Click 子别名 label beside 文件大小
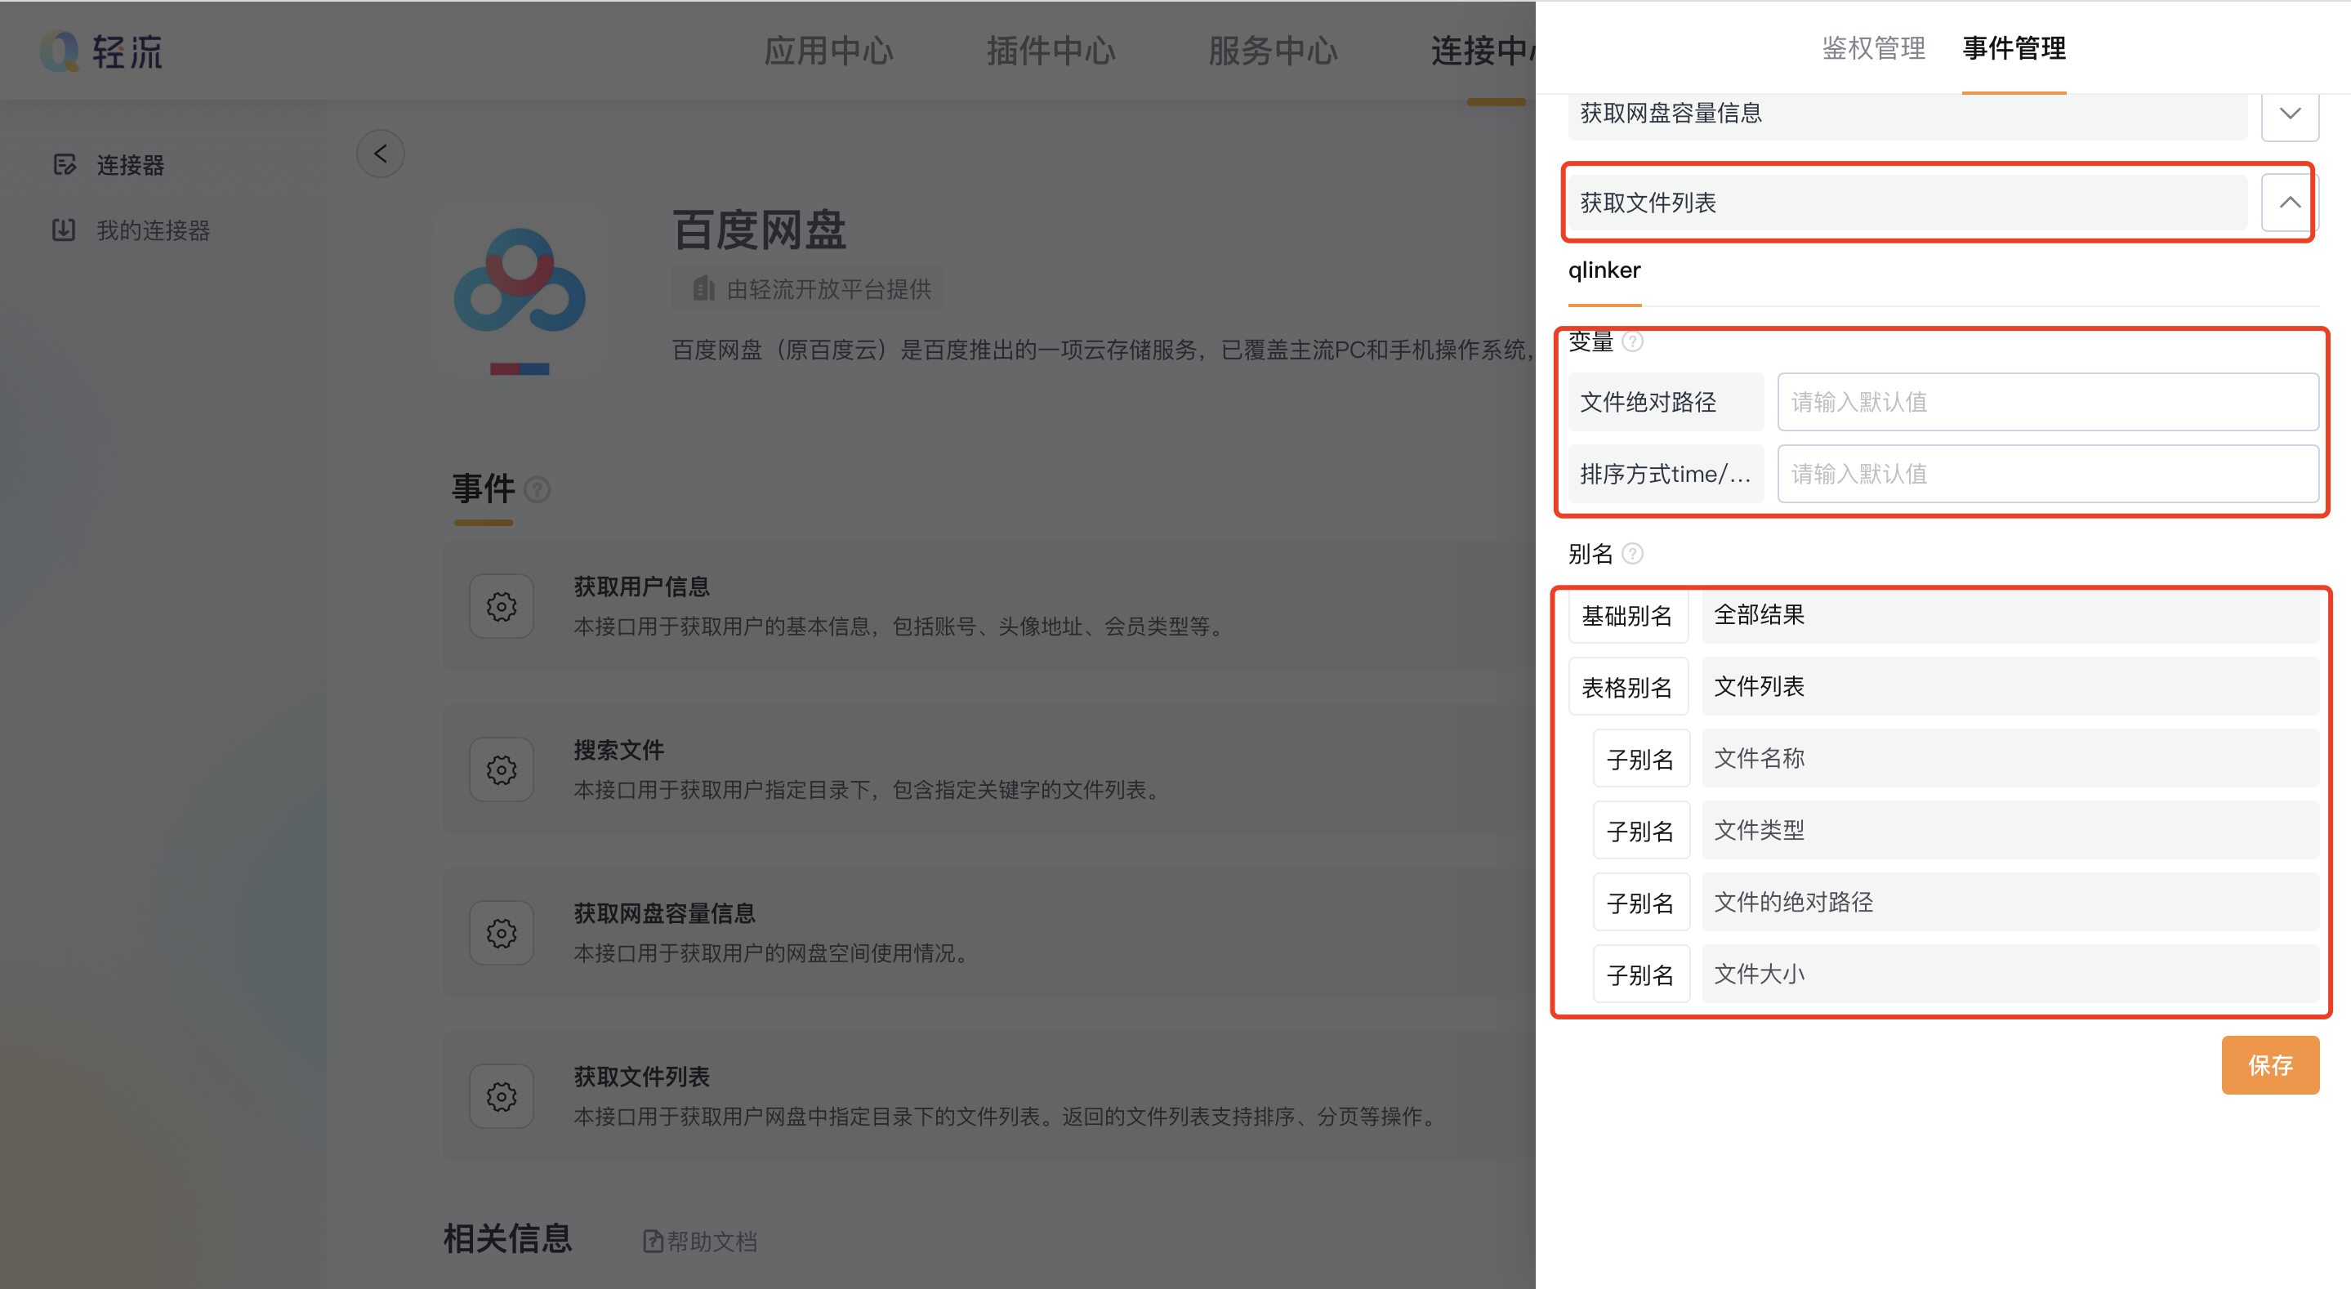2351x1289 pixels. pos(1641,974)
